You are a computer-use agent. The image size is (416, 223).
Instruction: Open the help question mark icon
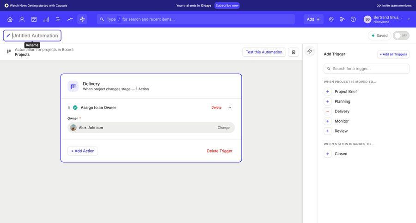353,19
